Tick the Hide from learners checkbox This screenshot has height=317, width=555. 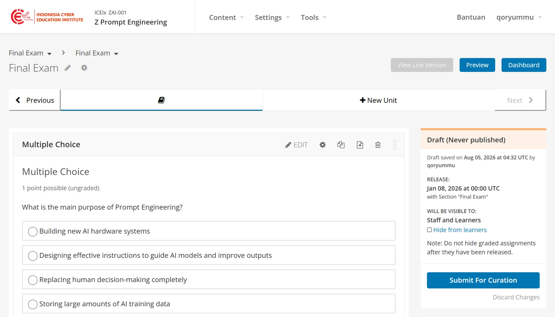coord(429,230)
